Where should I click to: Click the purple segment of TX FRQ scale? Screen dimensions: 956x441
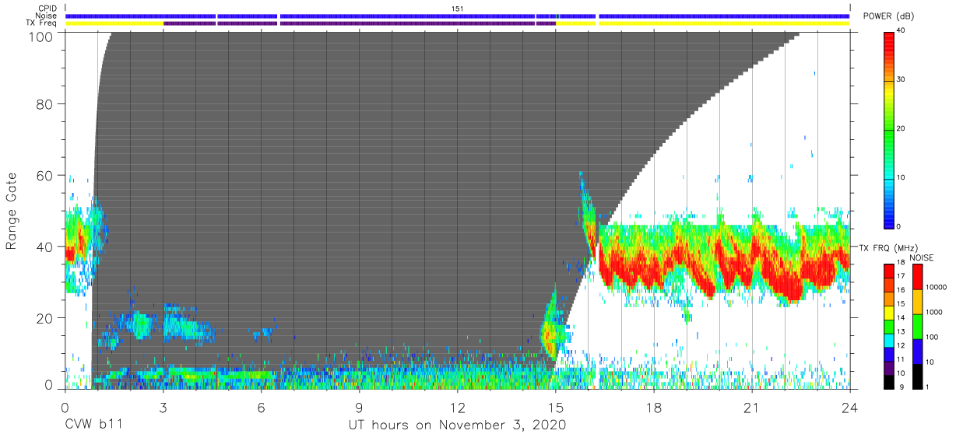890,366
